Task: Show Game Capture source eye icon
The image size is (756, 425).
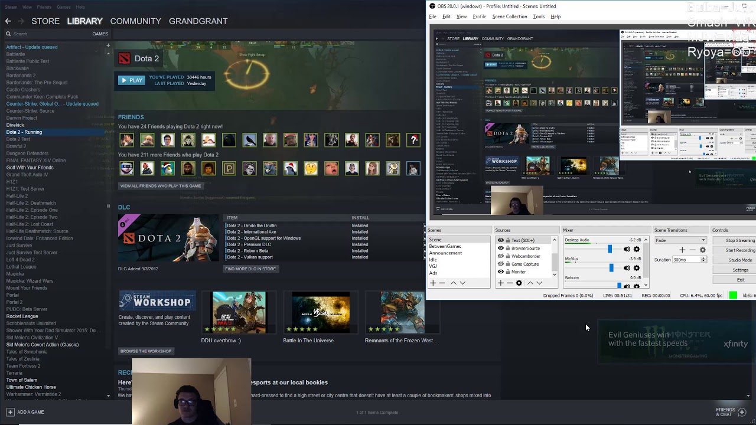Action: tap(501, 264)
